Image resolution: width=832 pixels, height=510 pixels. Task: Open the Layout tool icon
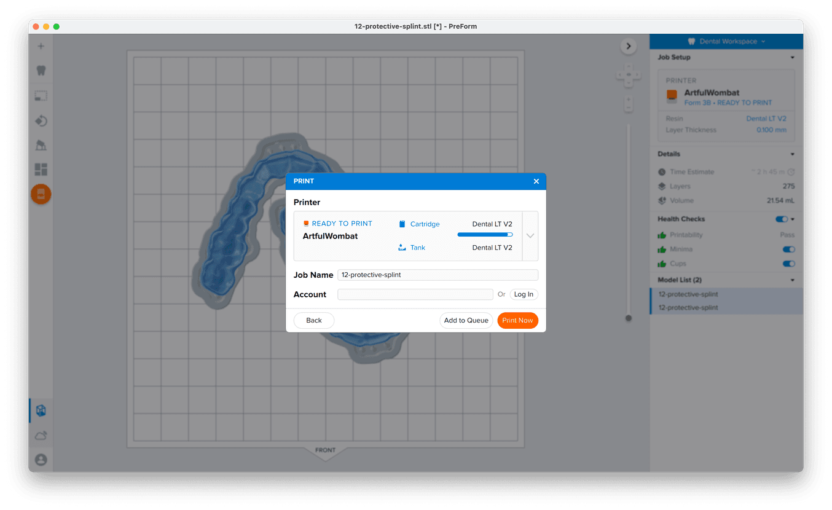pyautogui.click(x=41, y=170)
